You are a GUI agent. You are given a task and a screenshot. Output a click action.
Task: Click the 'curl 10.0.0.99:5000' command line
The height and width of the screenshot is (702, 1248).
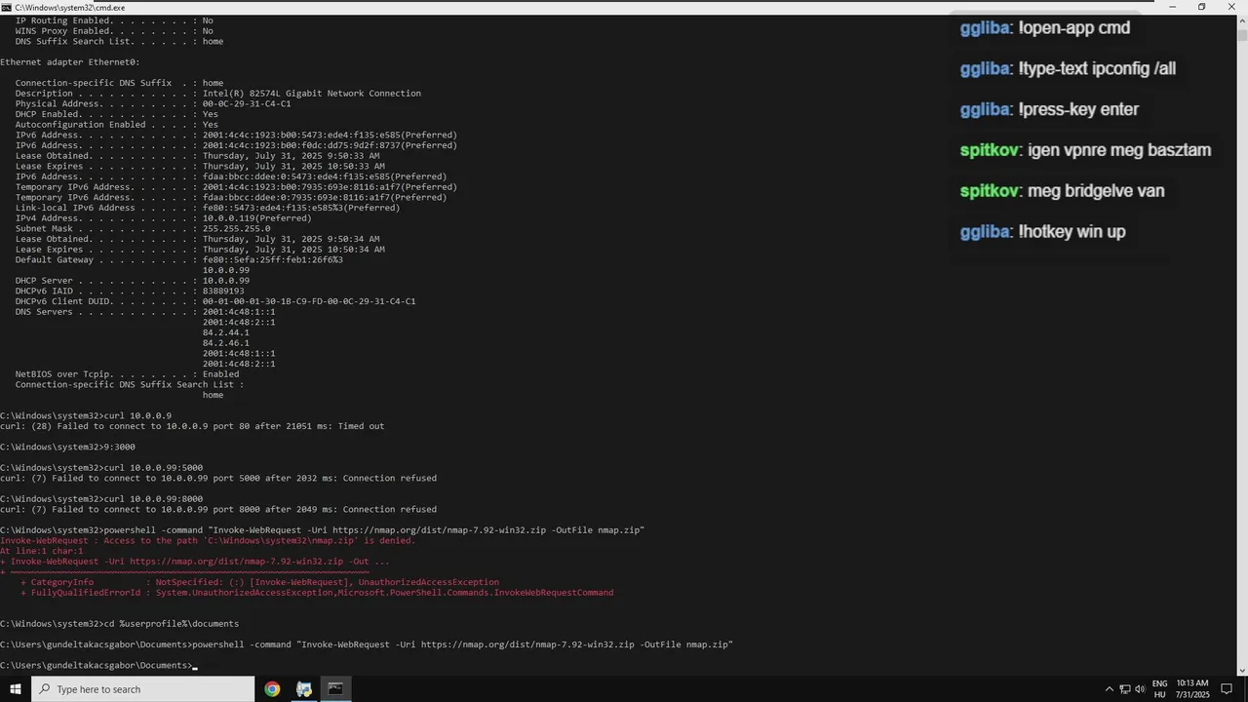[x=101, y=467]
